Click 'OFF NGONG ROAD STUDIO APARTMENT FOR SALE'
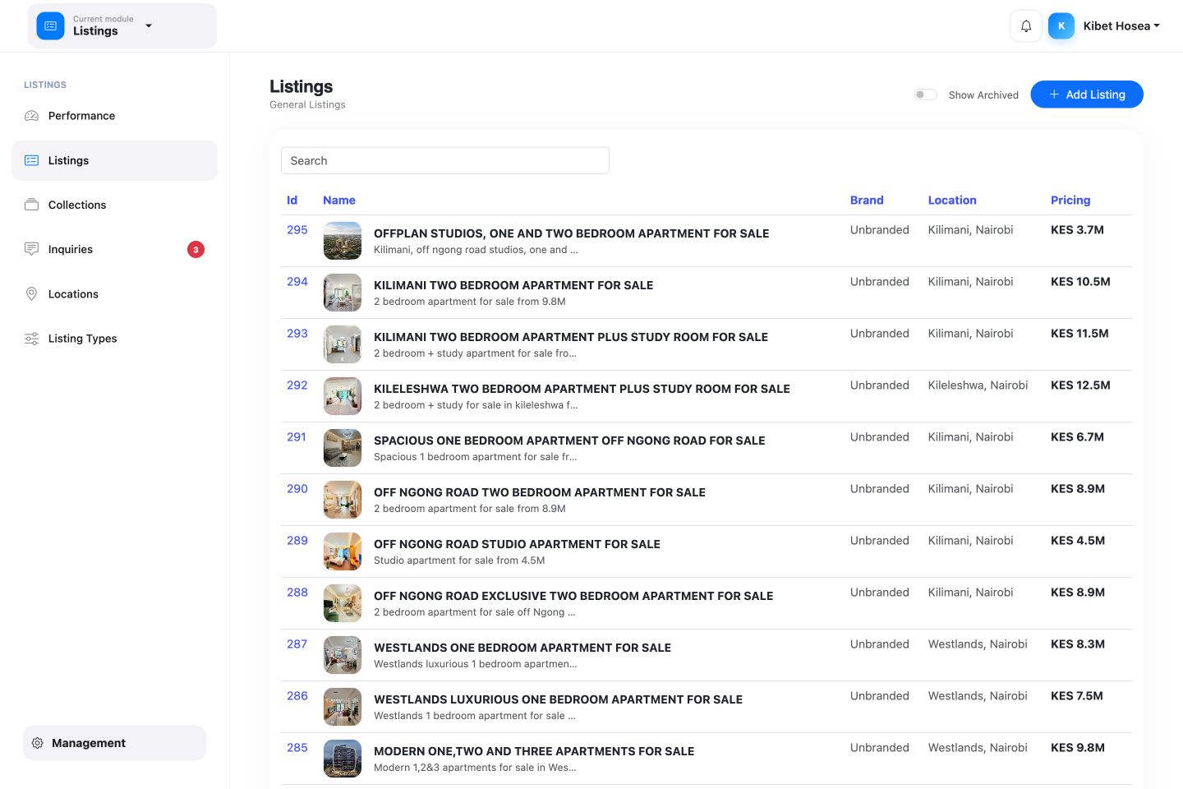 (517, 544)
